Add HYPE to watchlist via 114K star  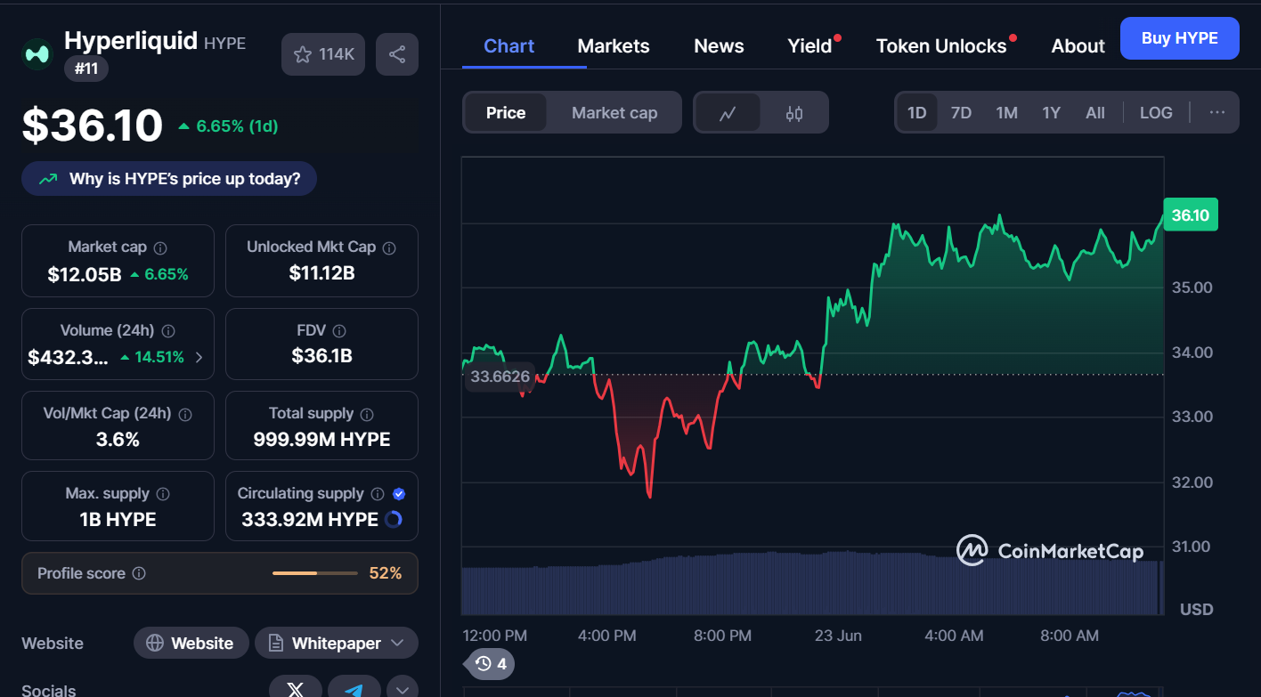[323, 54]
